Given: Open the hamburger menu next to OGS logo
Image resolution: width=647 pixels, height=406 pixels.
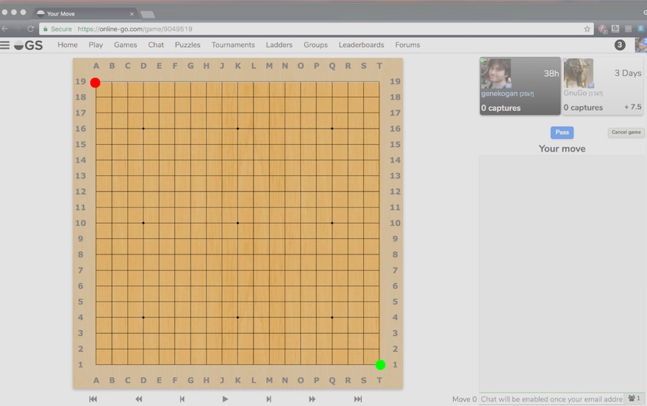Looking at the screenshot, I should (x=5, y=45).
